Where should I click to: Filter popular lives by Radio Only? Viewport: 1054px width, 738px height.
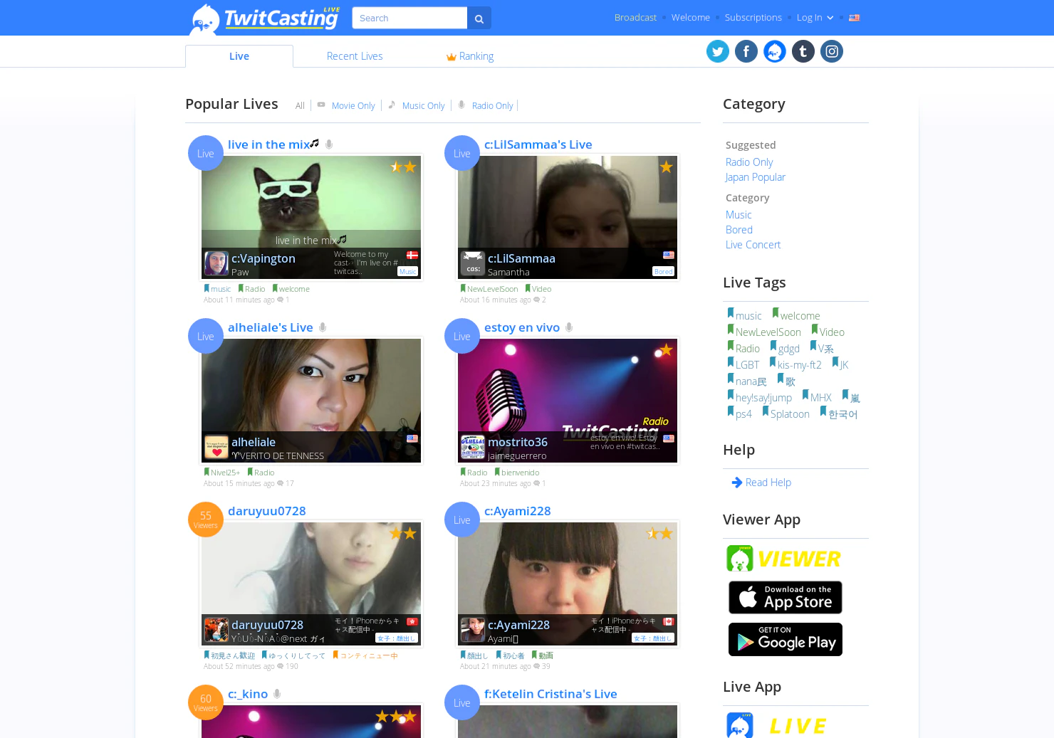tap(492, 106)
